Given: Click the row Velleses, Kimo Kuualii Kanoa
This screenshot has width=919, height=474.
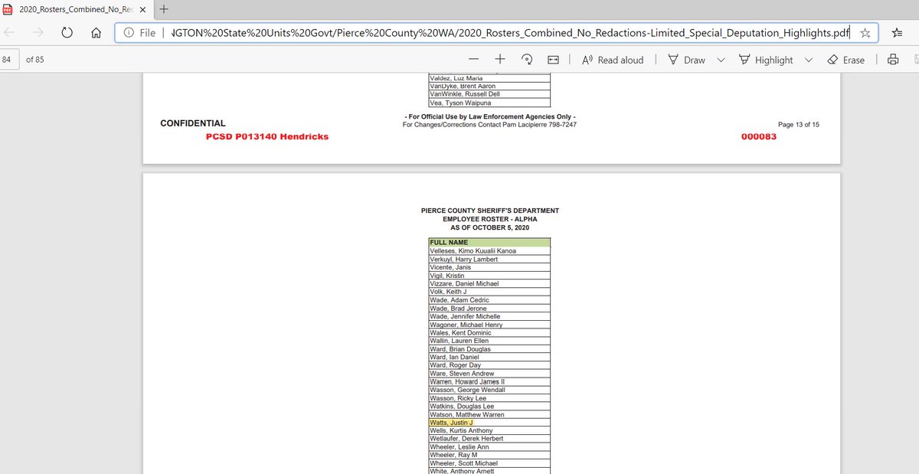Looking at the screenshot, I should click(489, 251).
